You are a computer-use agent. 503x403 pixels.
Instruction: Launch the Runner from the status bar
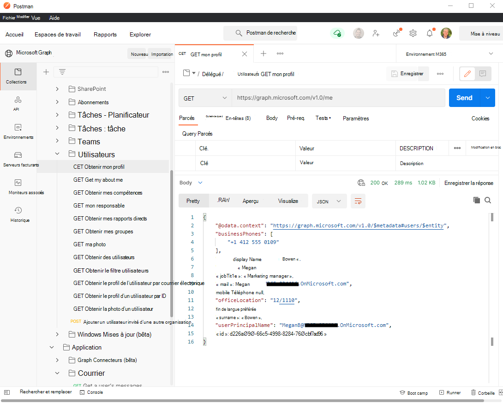pyautogui.click(x=450, y=392)
